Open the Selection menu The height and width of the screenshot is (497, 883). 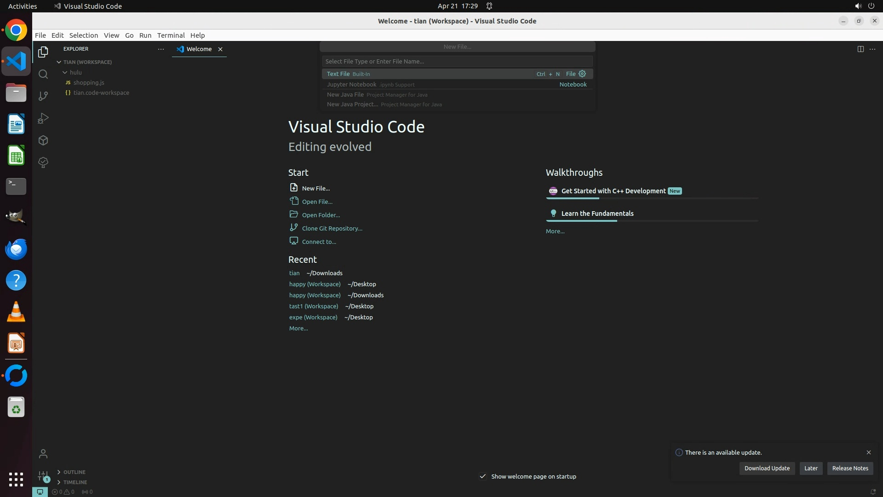click(83, 35)
